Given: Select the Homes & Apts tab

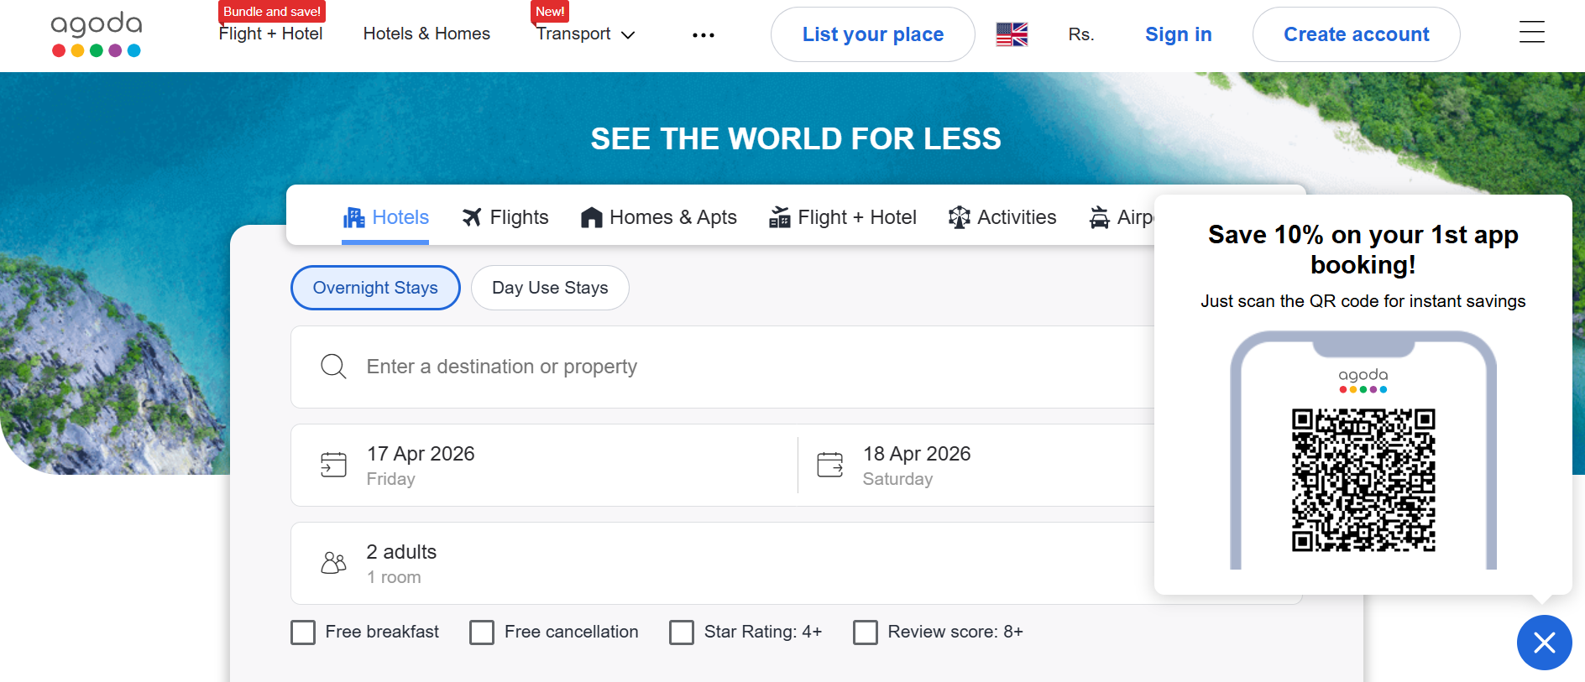Looking at the screenshot, I should point(659,217).
